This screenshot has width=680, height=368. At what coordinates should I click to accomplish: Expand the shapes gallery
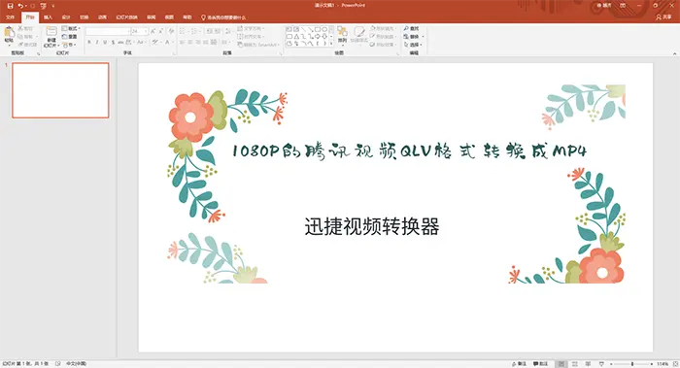[x=332, y=44]
